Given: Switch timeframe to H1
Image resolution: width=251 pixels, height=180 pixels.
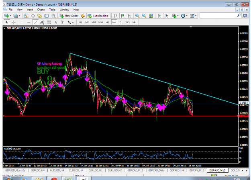Looking at the screenshot, I should click(107, 22).
